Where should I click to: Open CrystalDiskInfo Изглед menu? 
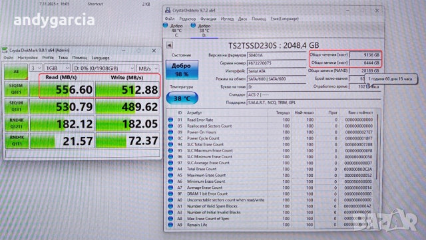point(227,19)
